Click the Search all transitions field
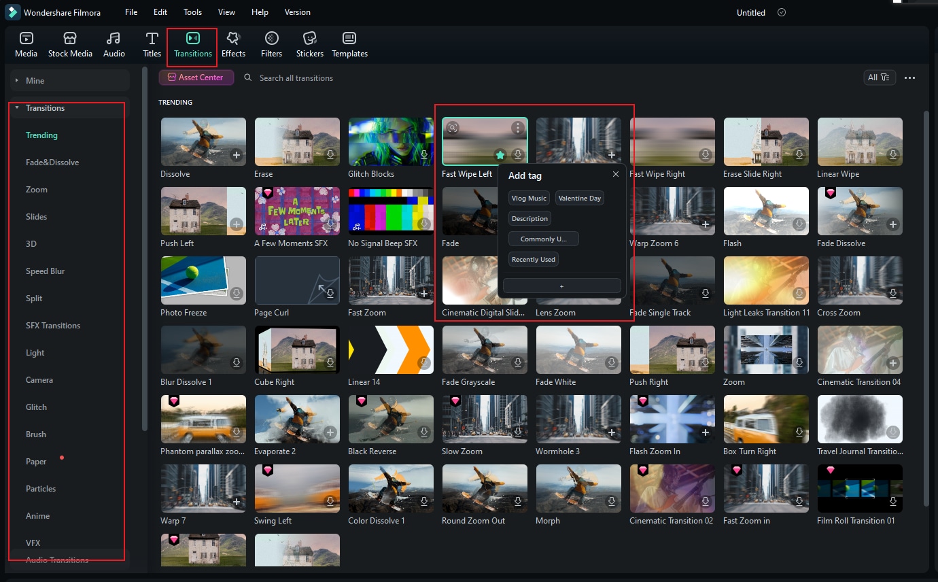Image resolution: width=938 pixels, height=582 pixels. (296, 78)
